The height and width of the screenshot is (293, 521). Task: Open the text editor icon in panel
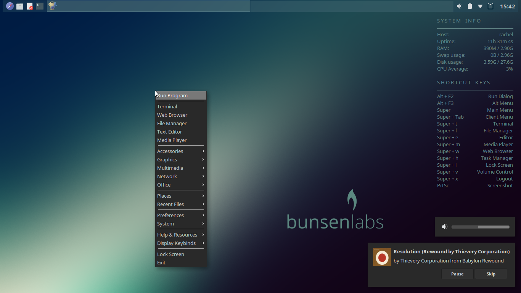(x=30, y=6)
